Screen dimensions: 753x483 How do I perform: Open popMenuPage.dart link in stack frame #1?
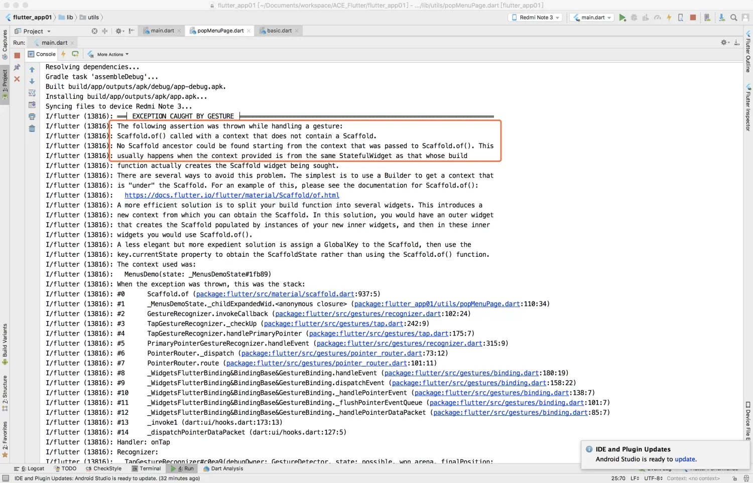click(x=437, y=304)
